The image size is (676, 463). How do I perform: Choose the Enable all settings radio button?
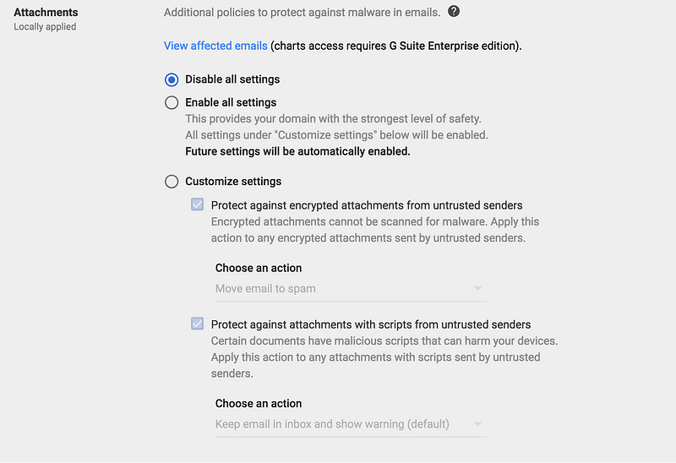pyautogui.click(x=172, y=103)
